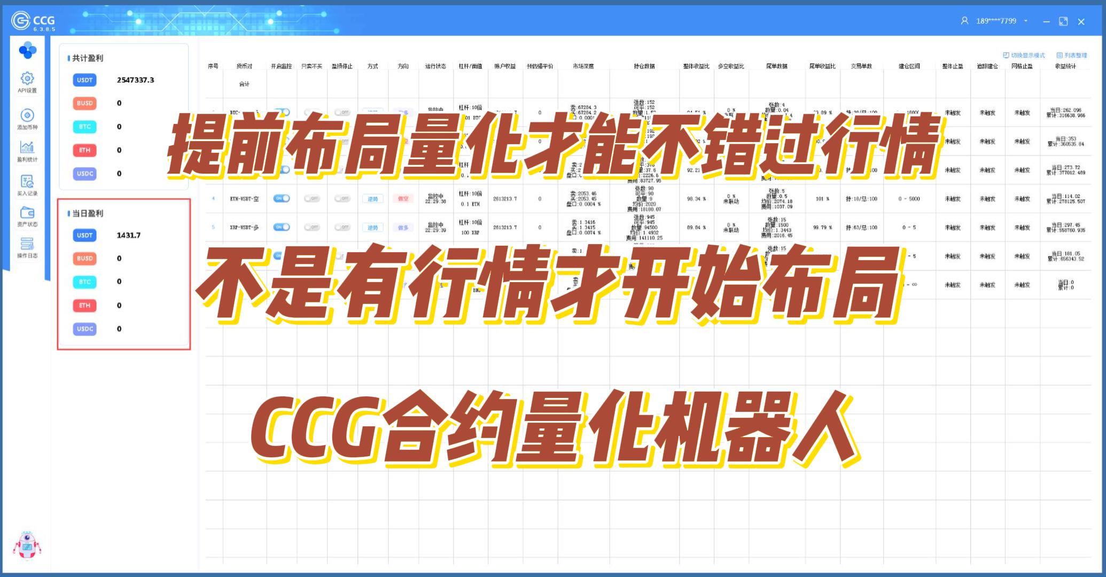Viewport: 1106px width, 577px height.
Task: Click the robot mascot icon at bottom-left
Action: click(27, 545)
